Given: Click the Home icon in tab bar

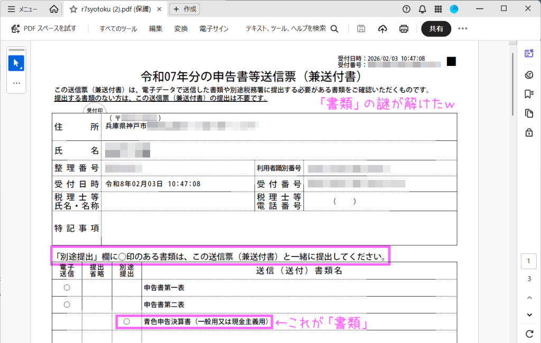Looking at the screenshot, I should [53, 9].
